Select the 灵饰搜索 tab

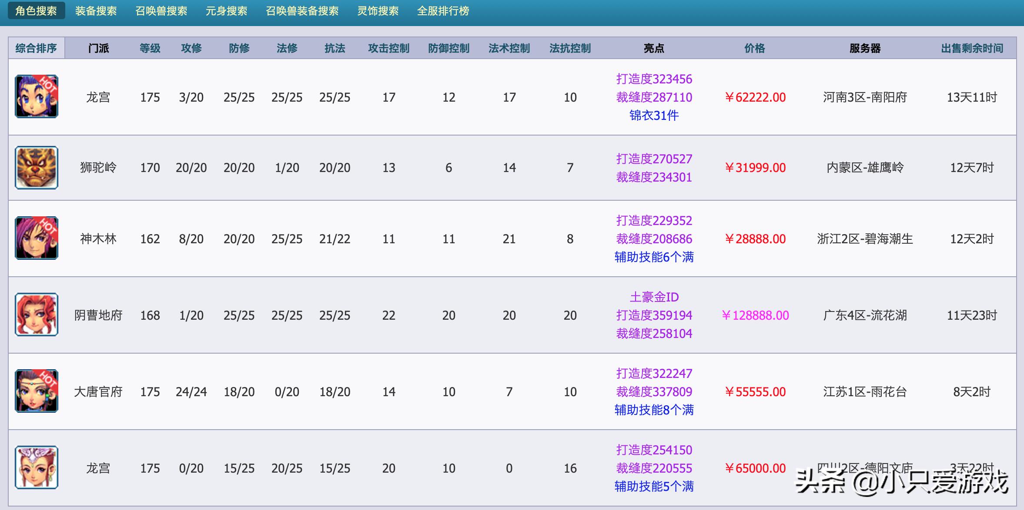[x=378, y=11]
